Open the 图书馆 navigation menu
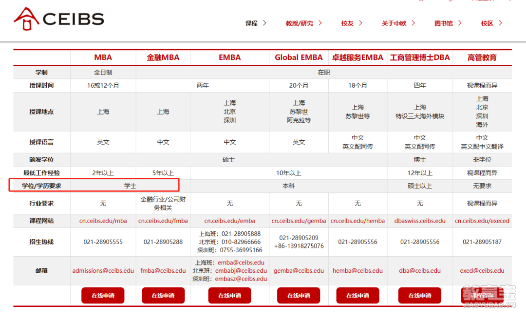This screenshot has height=319, width=526. pyautogui.click(x=444, y=23)
